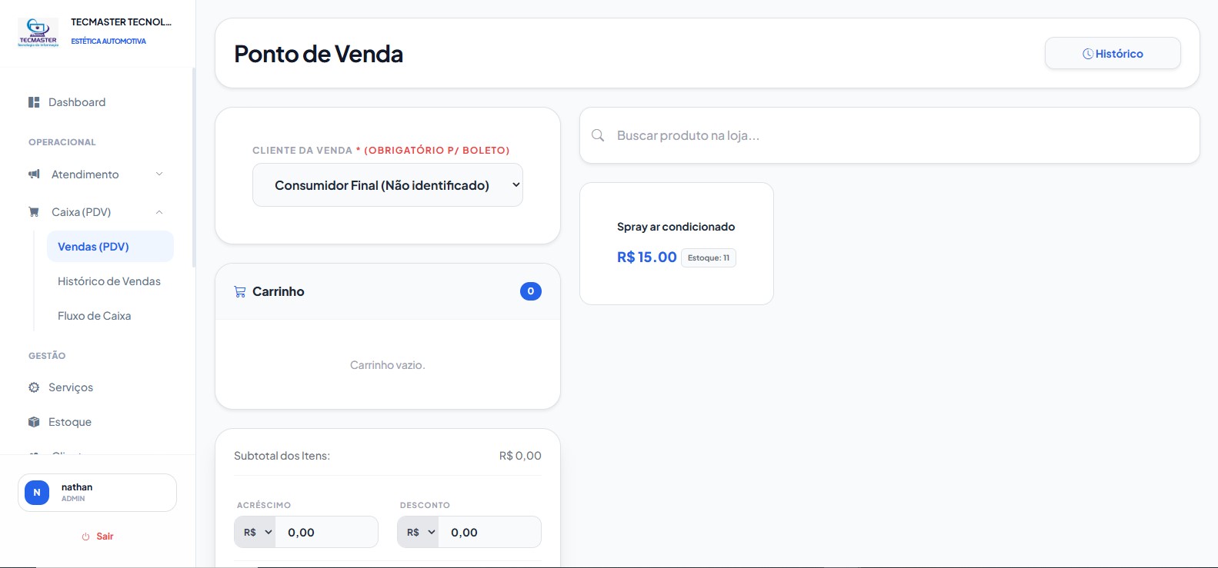Click the ESTÉTICA AUTOMOTIVA subtitle

(x=108, y=42)
